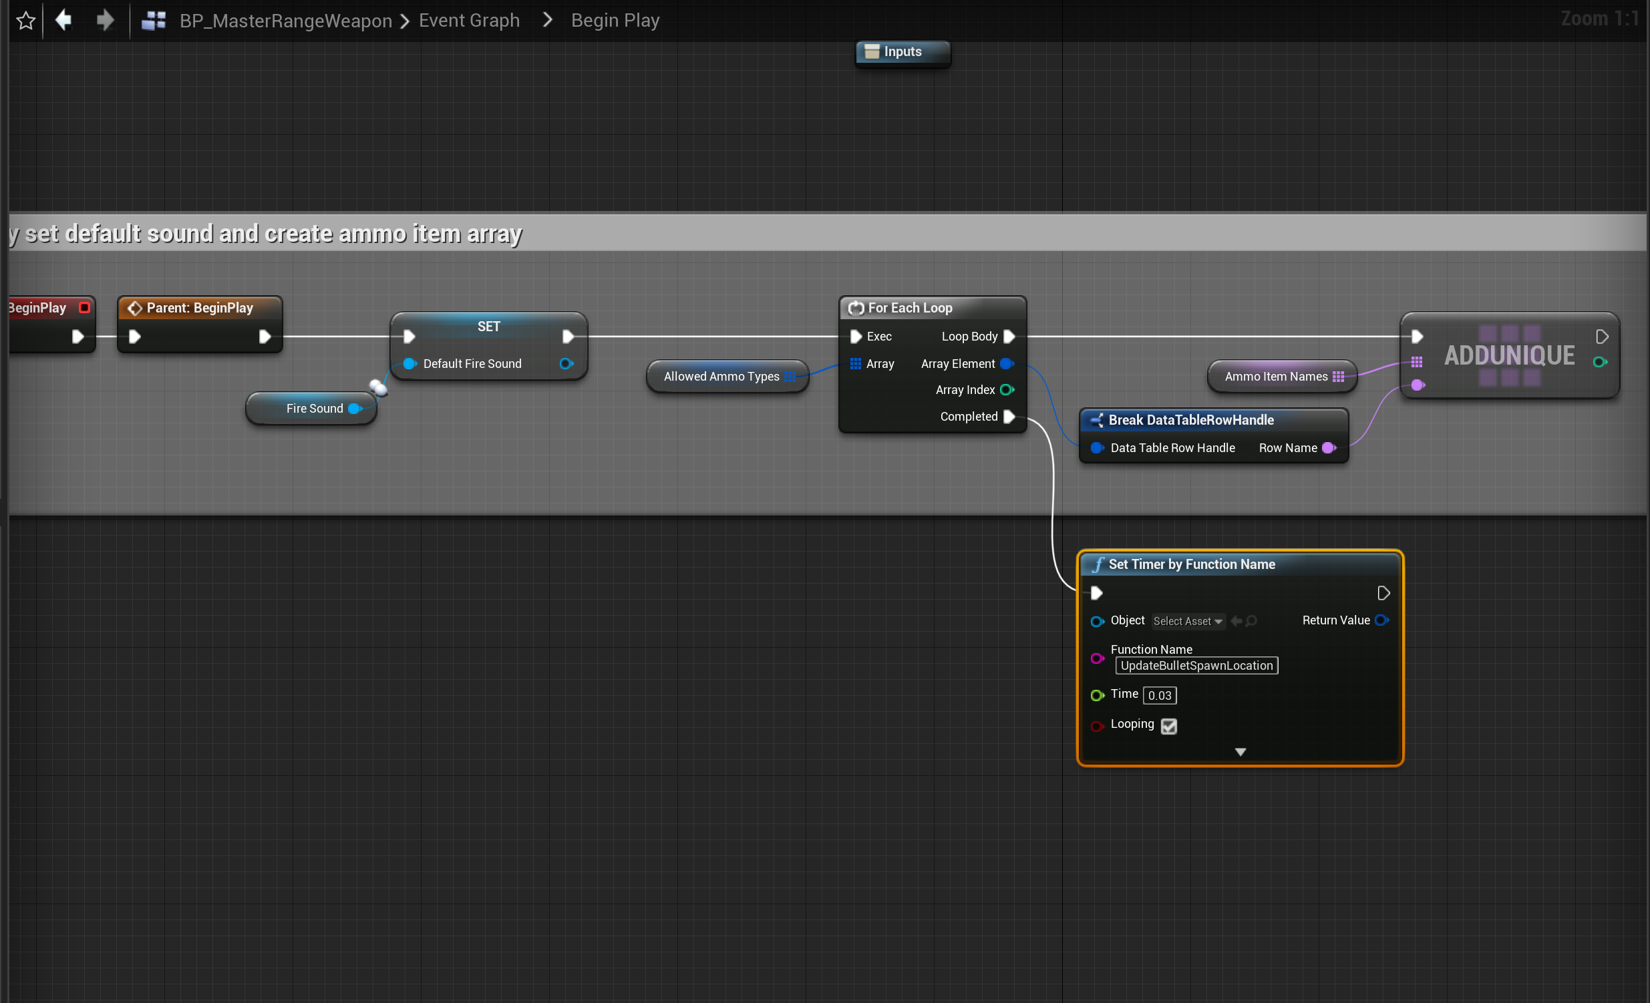Select the Fire Sound variable node
Image resolution: width=1650 pixels, height=1003 pixels.
coord(313,409)
